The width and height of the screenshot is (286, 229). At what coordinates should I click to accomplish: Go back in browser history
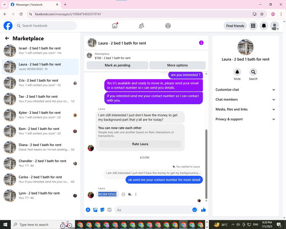tap(5, 14)
